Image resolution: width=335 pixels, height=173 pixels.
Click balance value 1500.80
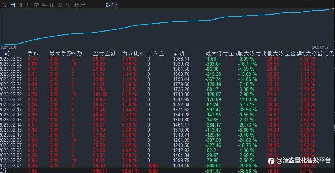tap(181, 120)
